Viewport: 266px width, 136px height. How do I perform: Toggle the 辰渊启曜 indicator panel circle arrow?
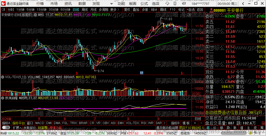point(3,98)
